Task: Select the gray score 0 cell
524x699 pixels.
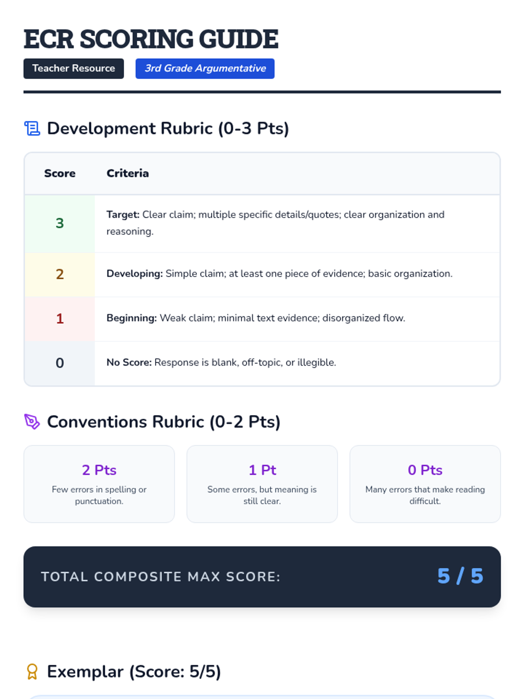Action: pos(60,363)
